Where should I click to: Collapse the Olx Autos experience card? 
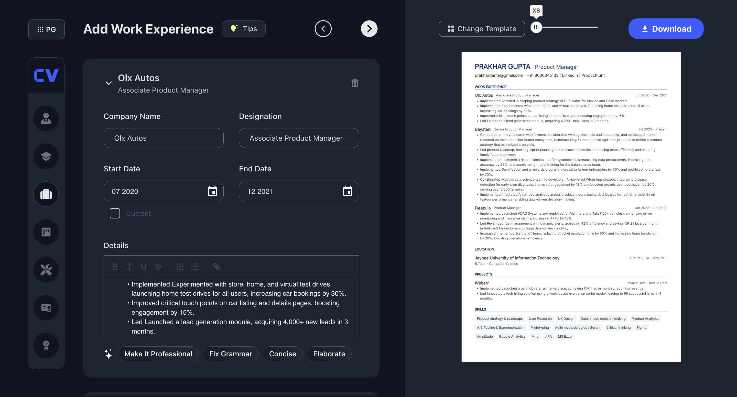(109, 83)
